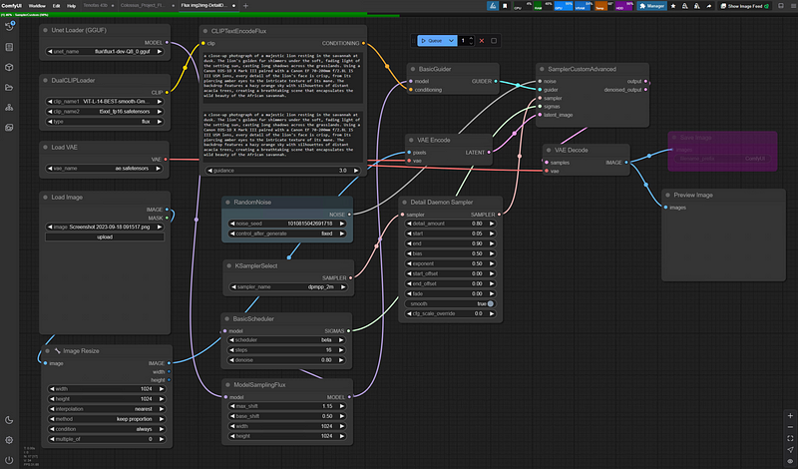Image resolution: width=798 pixels, height=469 pixels.
Task: Open the workflows folder sidebar icon
Action: (9, 88)
